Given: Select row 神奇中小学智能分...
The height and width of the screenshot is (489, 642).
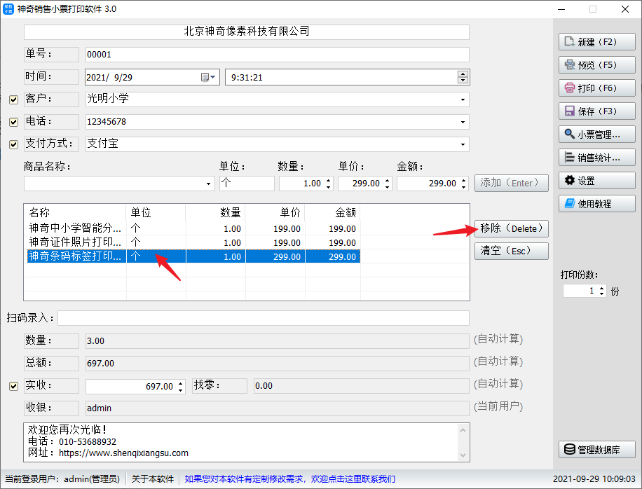Looking at the screenshot, I should point(193,228).
